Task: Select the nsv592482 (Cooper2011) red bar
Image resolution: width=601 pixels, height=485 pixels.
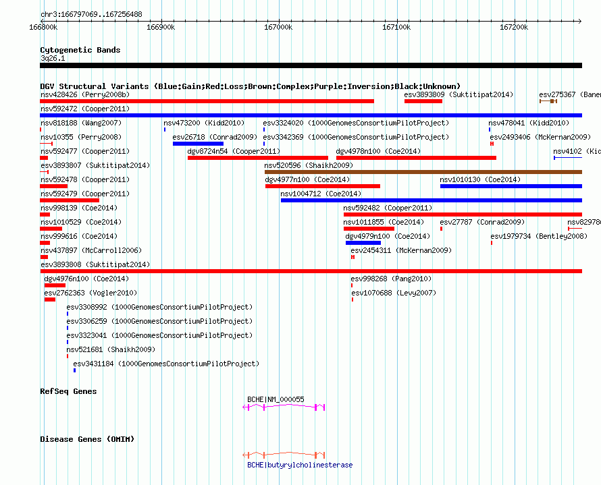Action: [x=463, y=215]
